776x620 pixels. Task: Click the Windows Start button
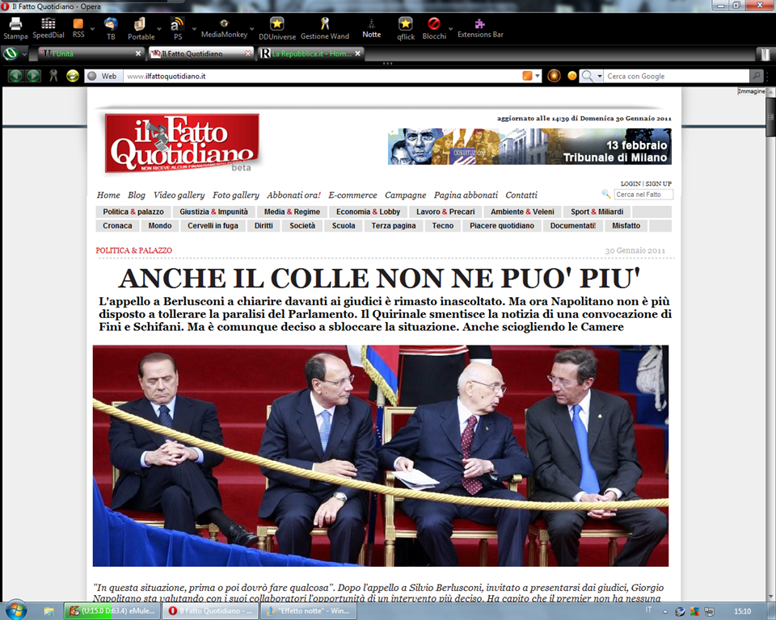click(15, 610)
